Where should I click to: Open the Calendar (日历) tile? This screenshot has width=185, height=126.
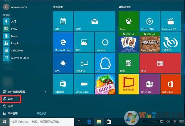coord(63,21)
